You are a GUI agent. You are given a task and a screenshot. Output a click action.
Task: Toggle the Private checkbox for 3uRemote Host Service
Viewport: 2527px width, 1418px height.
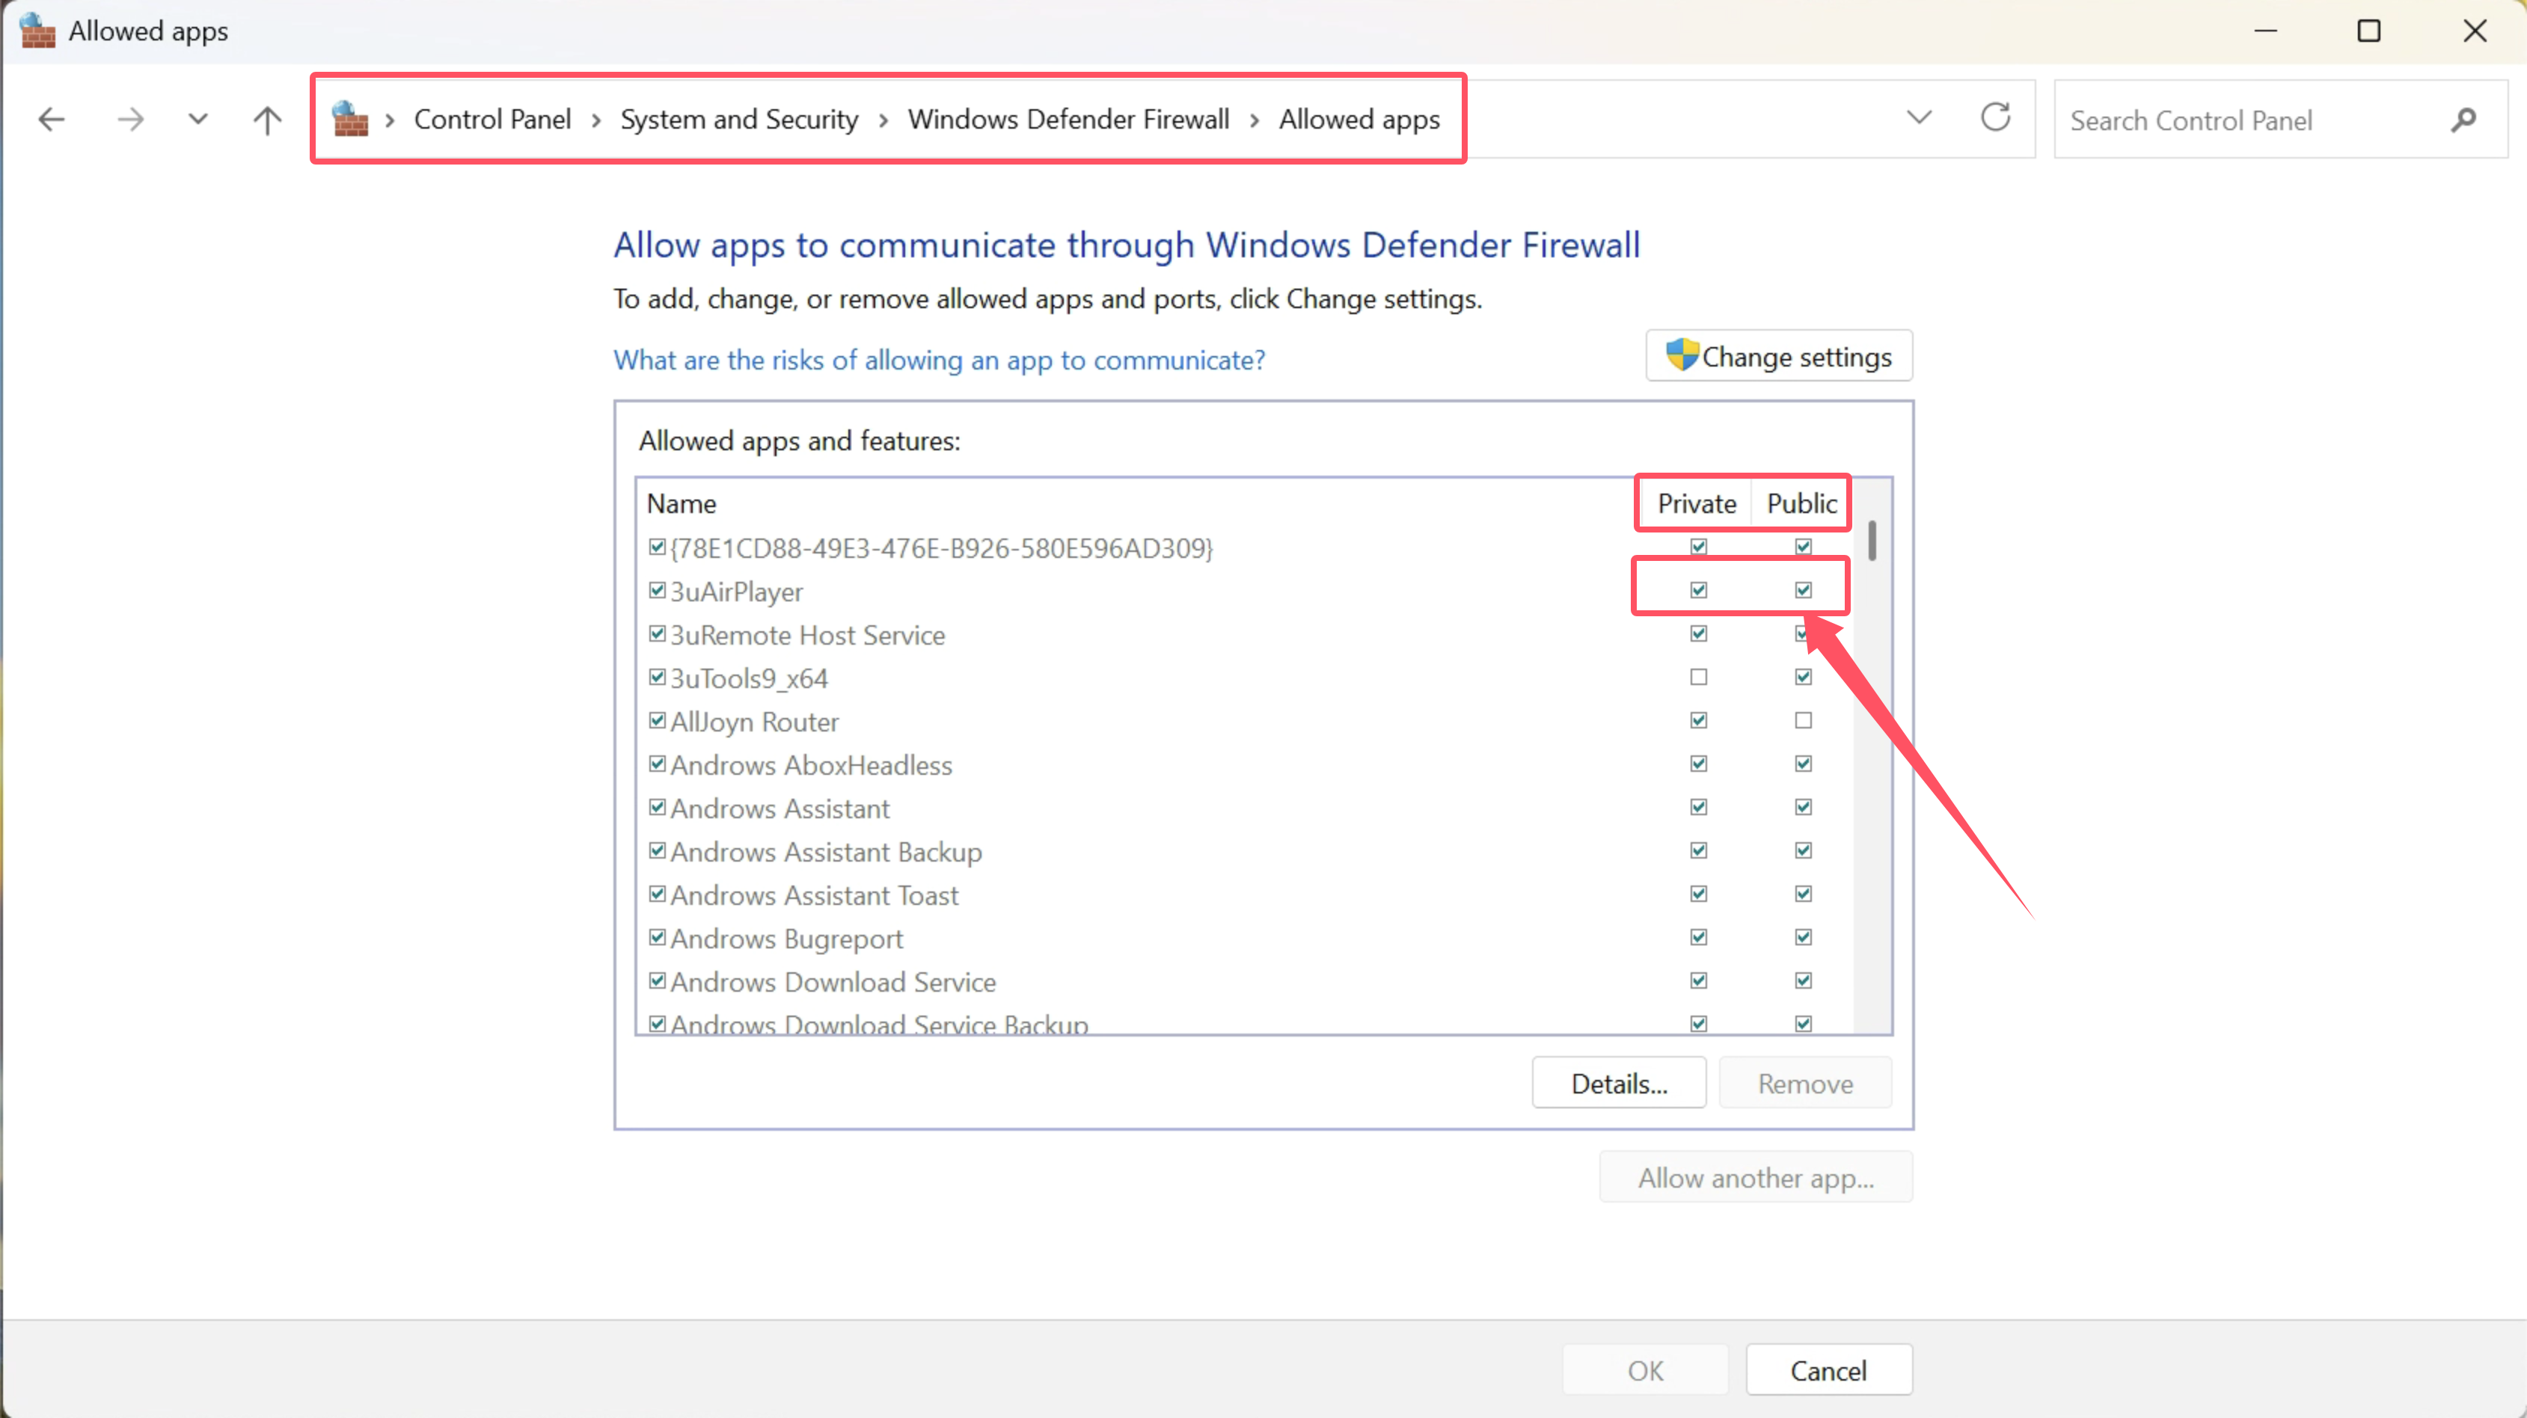click(x=1698, y=633)
